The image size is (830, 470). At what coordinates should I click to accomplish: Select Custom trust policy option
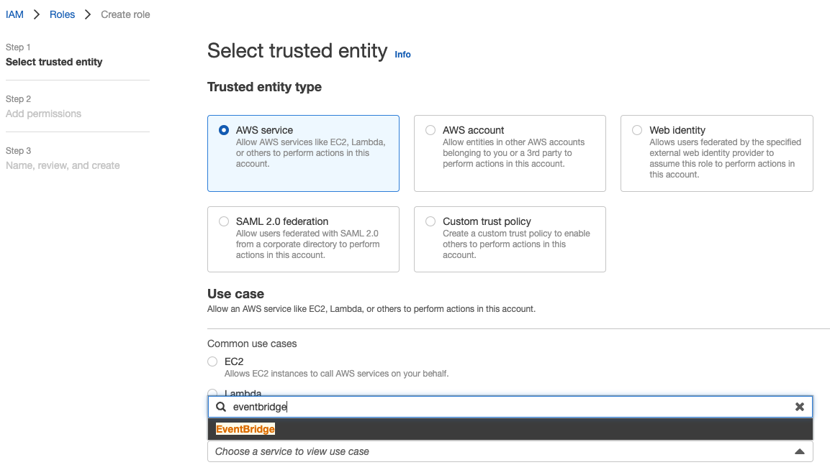tap(430, 221)
